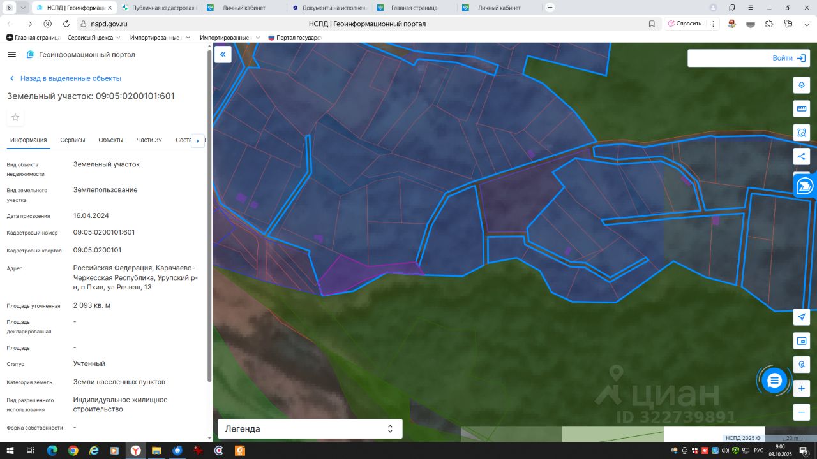817x459 pixels.
Task: Open the map layers panel
Action: tap(802, 85)
